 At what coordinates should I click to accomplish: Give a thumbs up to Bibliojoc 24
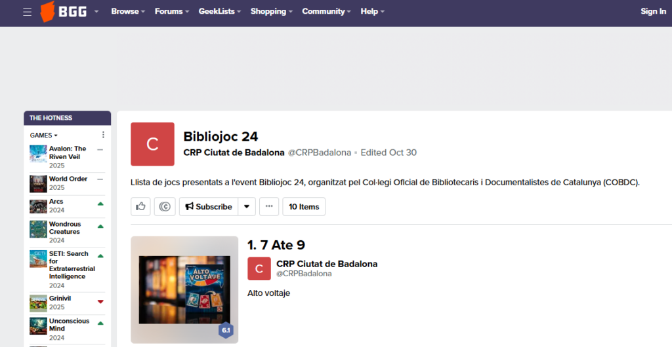(140, 206)
